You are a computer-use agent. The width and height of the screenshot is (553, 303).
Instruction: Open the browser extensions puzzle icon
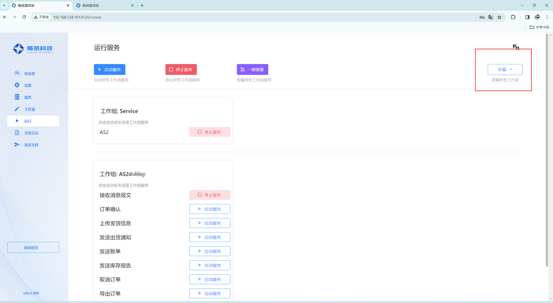click(513, 17)
